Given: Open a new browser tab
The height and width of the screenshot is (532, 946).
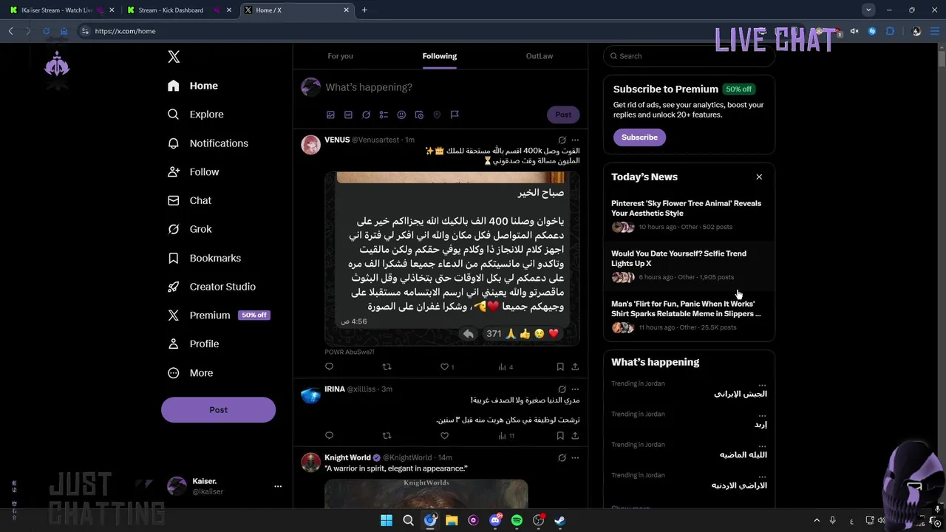Looking at the screenshot, I should [364, 10].
